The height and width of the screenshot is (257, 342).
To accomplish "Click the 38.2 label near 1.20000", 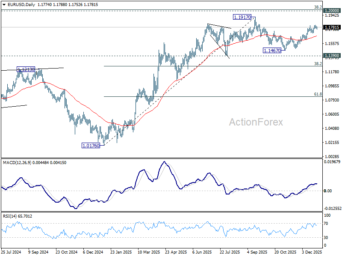I will (x=318, y=7).
